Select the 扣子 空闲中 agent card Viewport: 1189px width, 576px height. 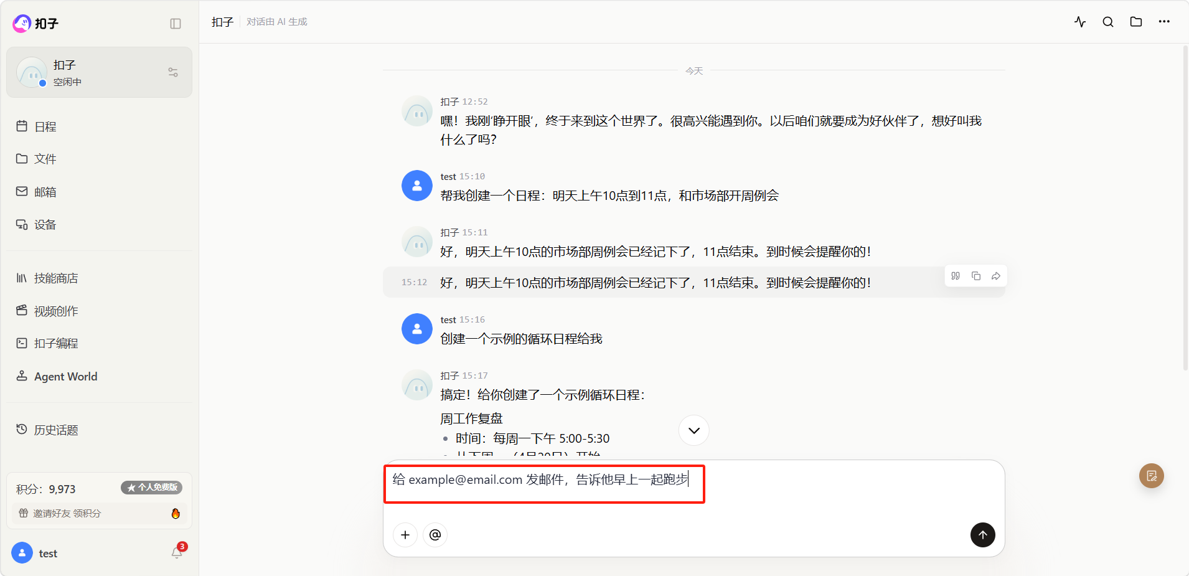click(x=99, y=72)
